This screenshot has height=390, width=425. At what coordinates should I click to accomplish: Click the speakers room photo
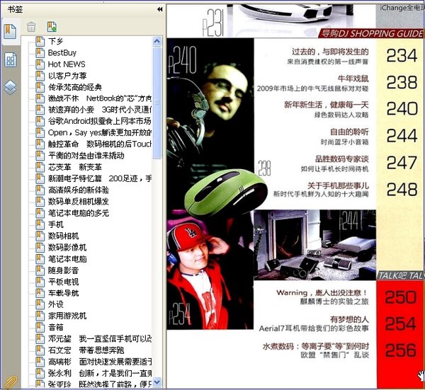point(315,245)
